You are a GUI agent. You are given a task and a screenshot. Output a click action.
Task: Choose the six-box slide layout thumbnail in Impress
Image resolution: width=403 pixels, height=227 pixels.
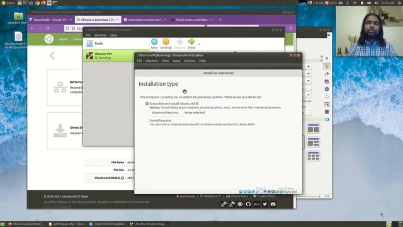314,156
